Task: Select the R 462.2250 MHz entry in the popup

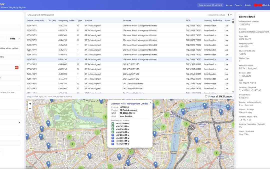Action: pyautogui.click(x=120, y=123)
